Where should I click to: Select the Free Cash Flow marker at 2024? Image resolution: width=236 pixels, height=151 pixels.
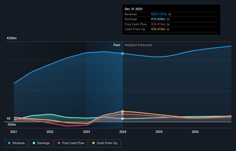click(x=122, y=114)
